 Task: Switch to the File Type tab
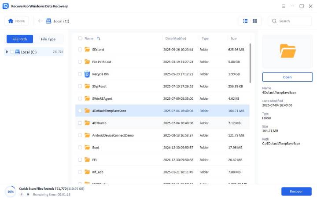(x=48, y=39)
